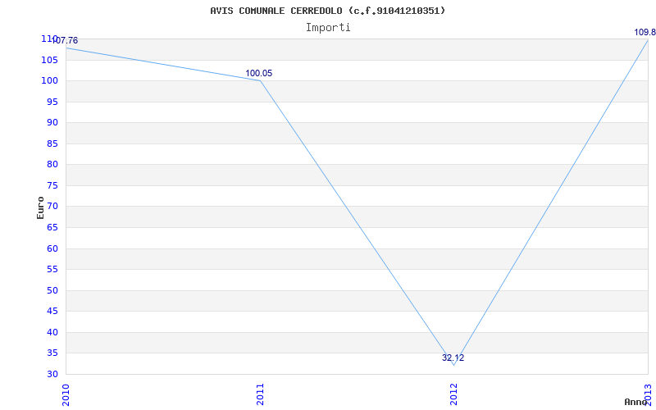656x410 pixels.
Task: Click the y-axis value 70
Action: tap(52, 207)
